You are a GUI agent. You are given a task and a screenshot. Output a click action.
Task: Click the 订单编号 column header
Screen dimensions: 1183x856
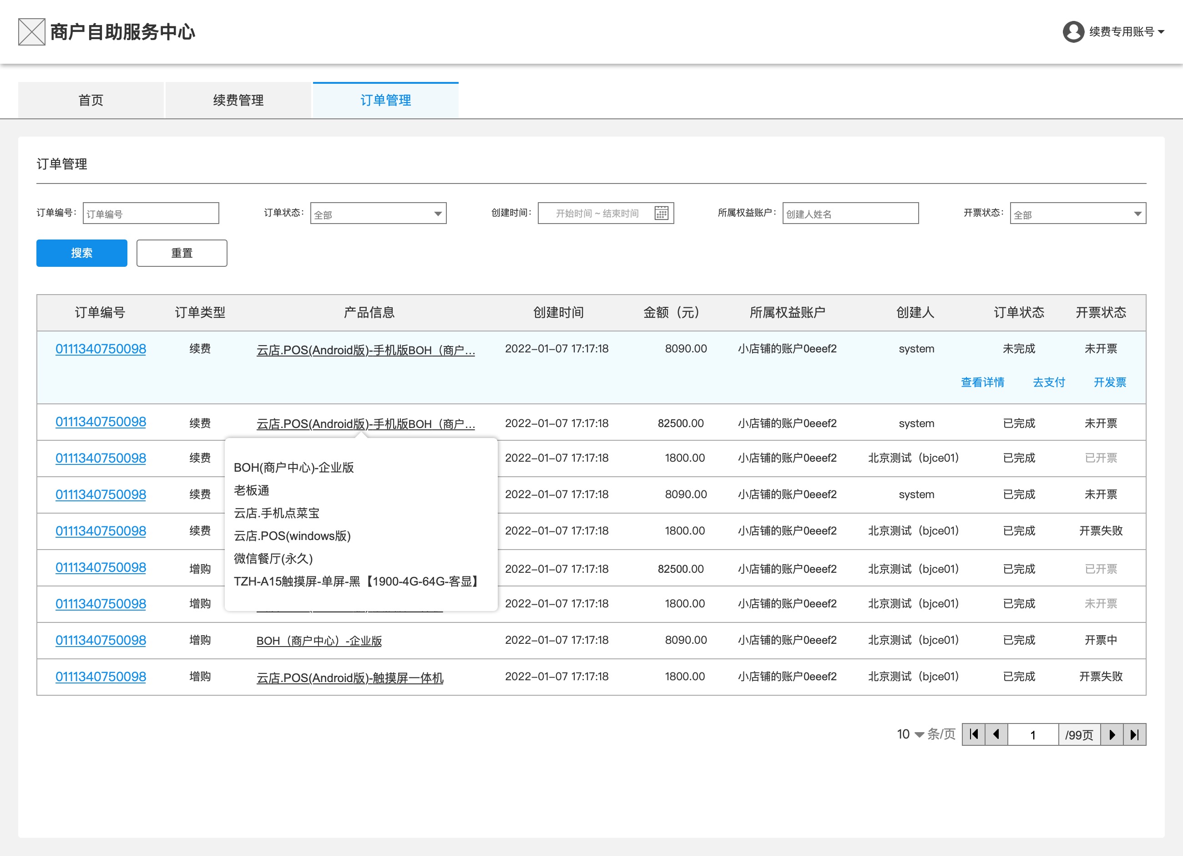100,312
